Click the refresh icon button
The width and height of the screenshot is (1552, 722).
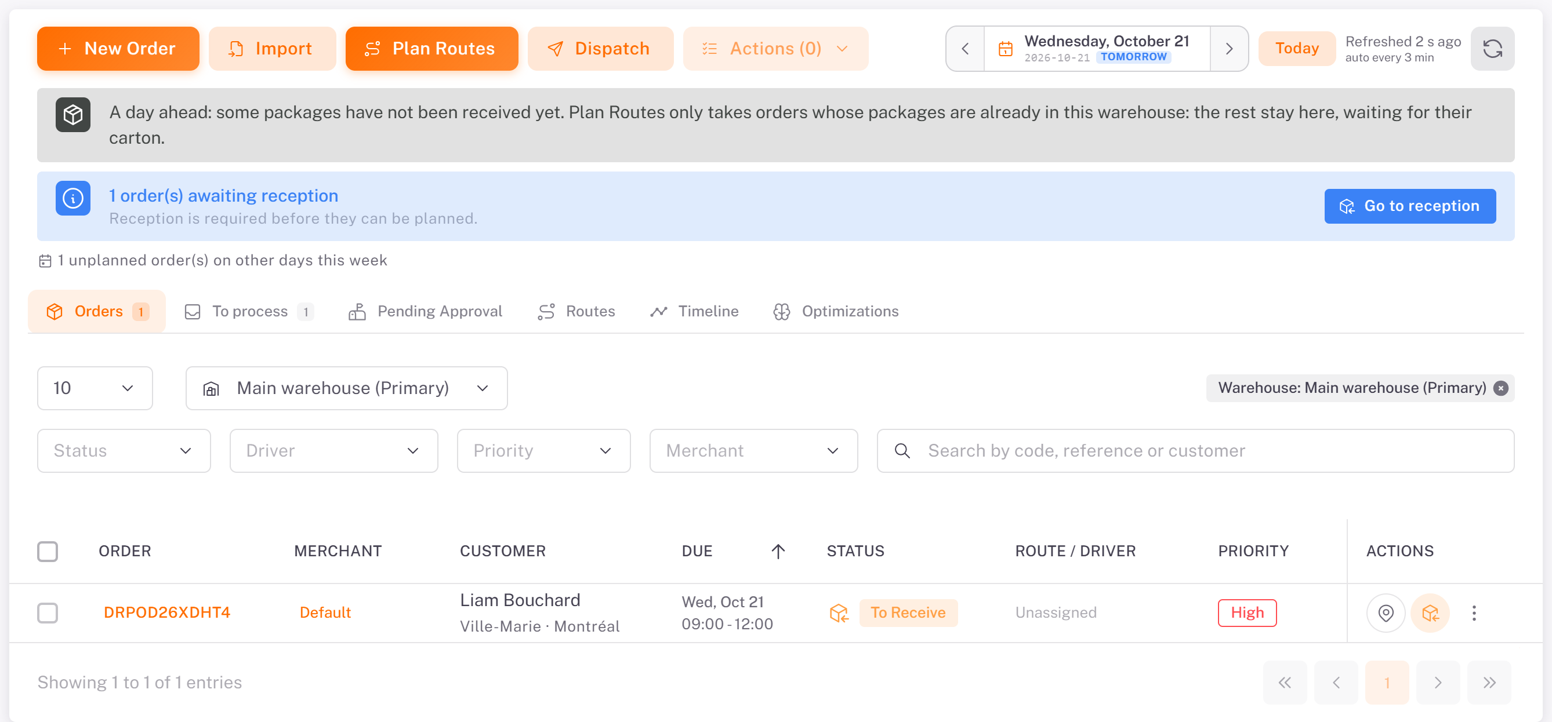pyautogui.click(x=1492, y=48)
